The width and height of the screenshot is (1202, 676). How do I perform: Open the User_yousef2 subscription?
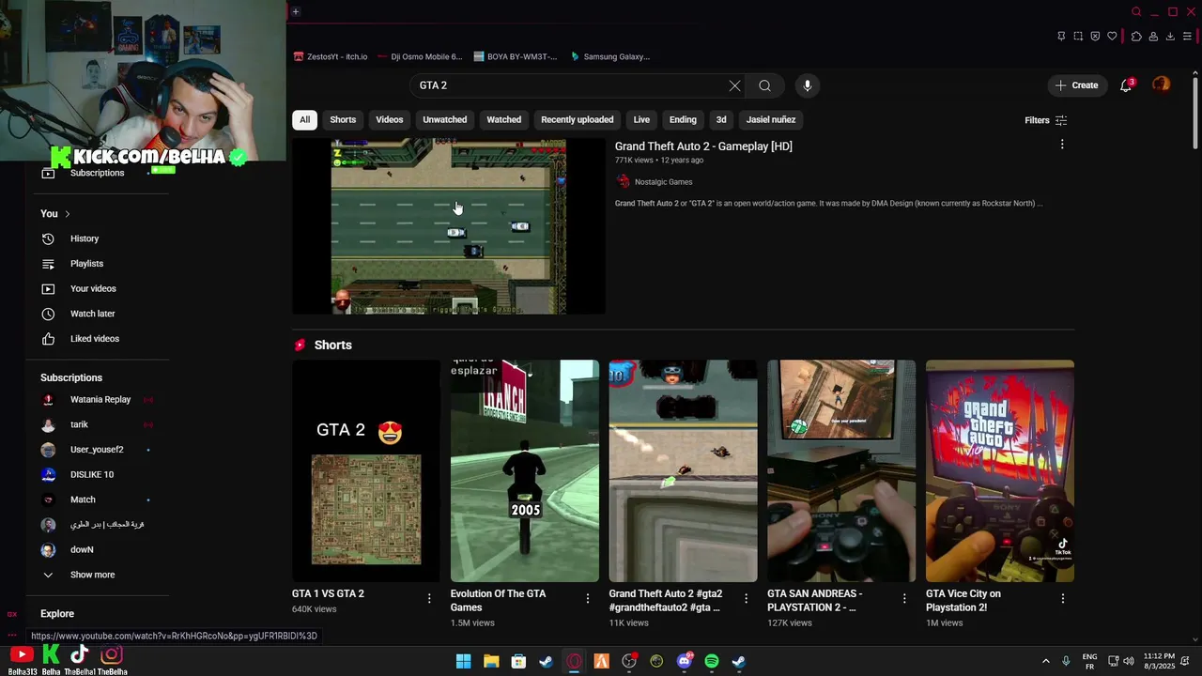(x=97, y=450)
